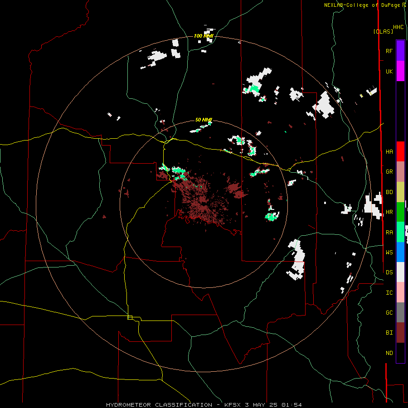
Task: Click the "RA" legend label
Action: [389, 233]
